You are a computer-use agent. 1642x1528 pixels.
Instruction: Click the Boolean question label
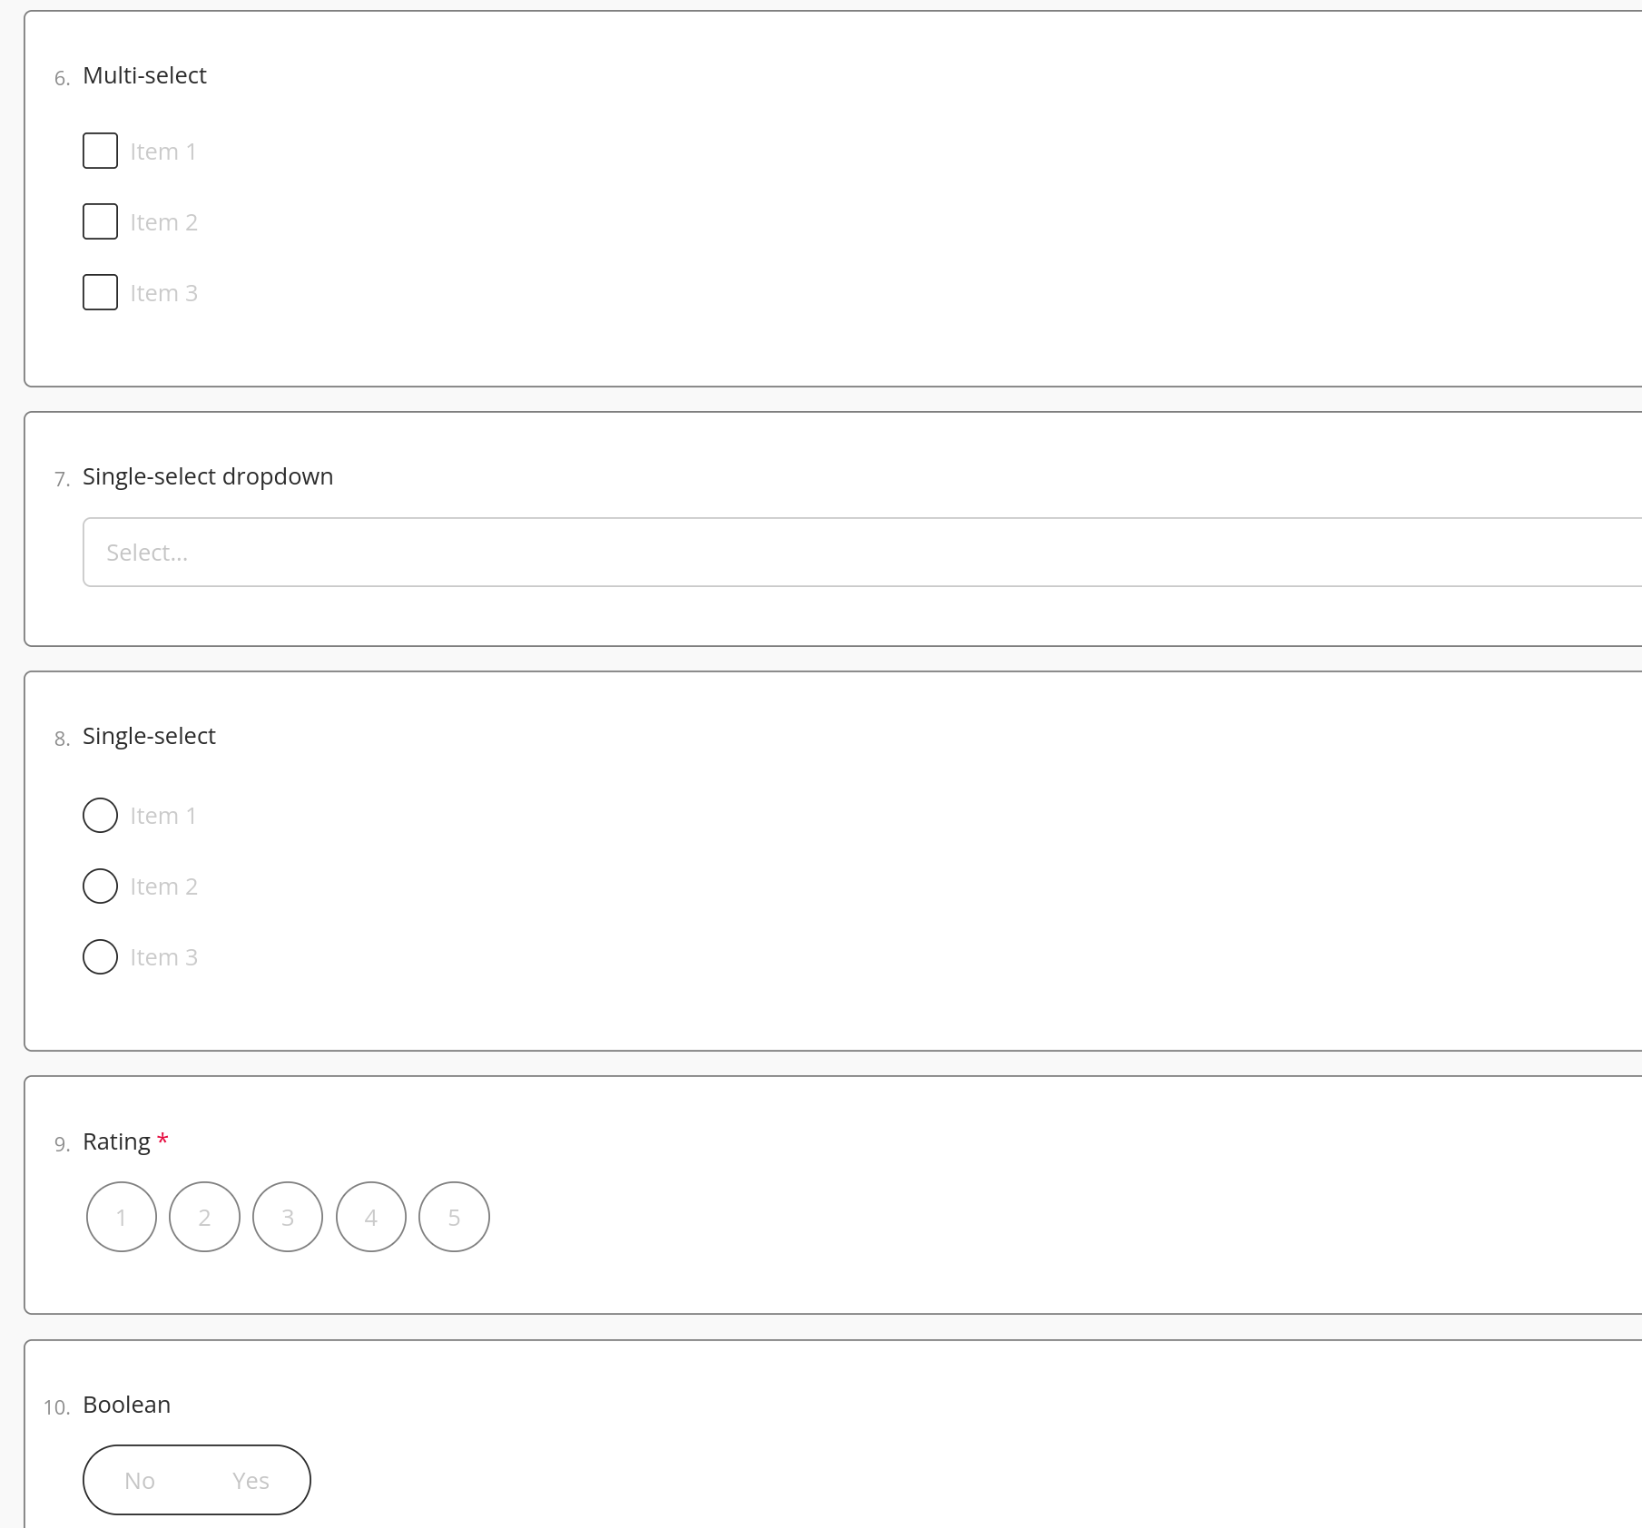(x=126, y=1404)
